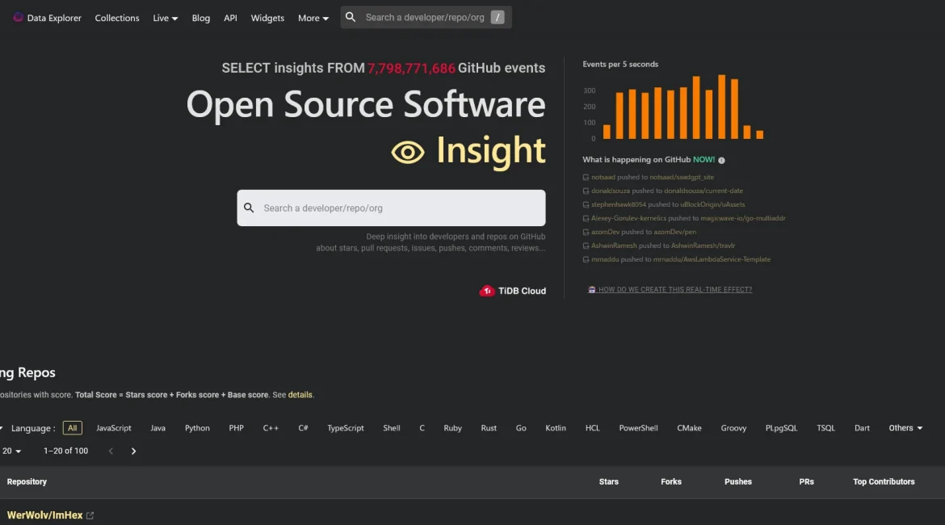Filter trending repos by Java

pos(157,428)
